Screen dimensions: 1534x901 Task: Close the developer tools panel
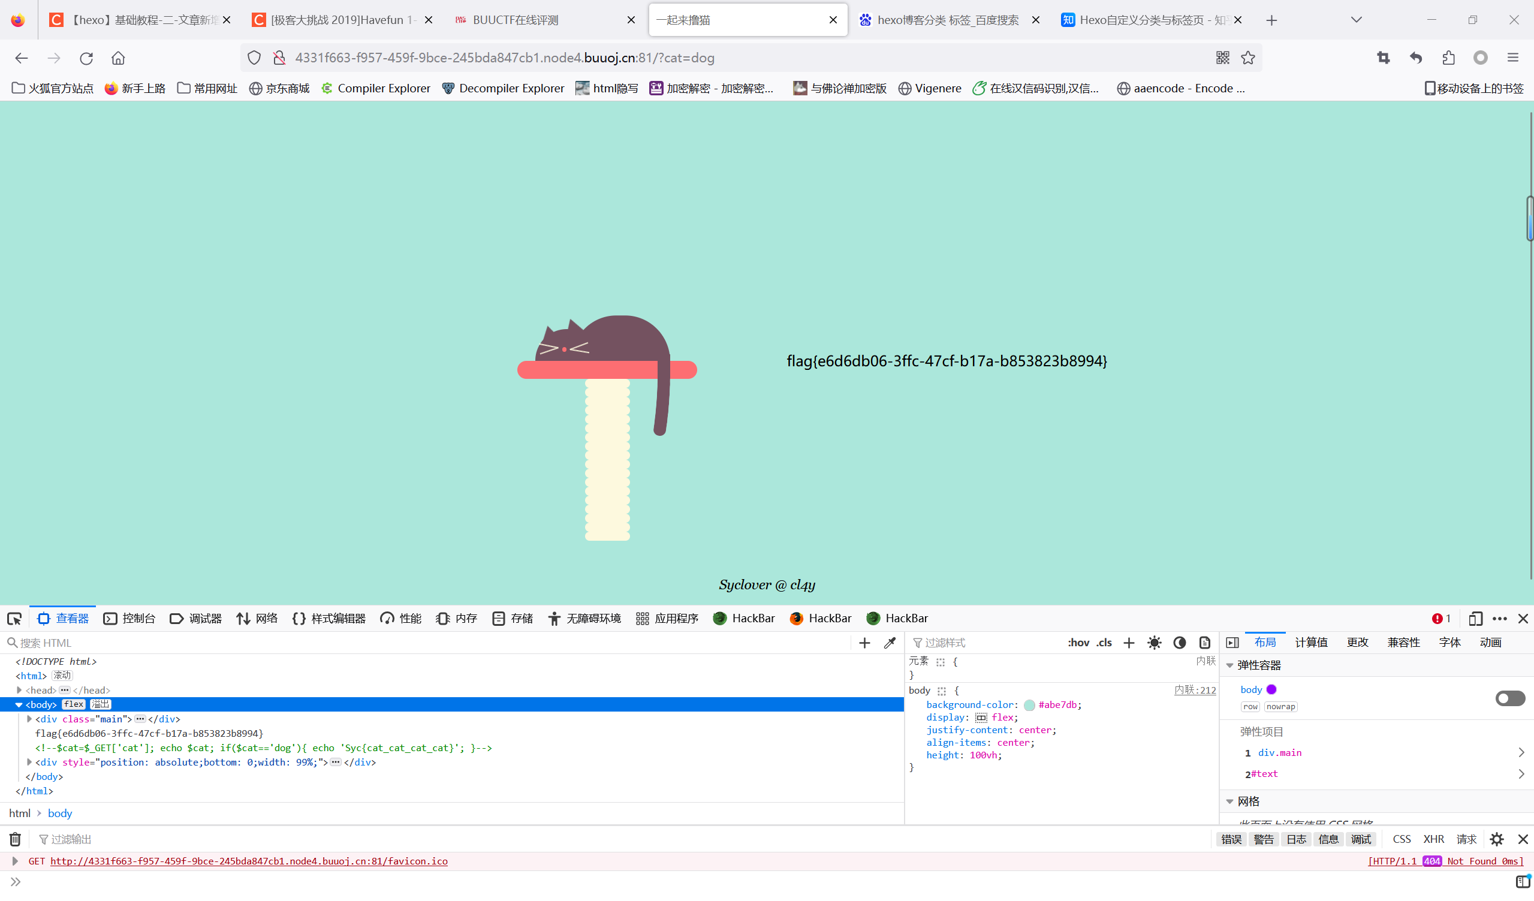pos(1523,619)
